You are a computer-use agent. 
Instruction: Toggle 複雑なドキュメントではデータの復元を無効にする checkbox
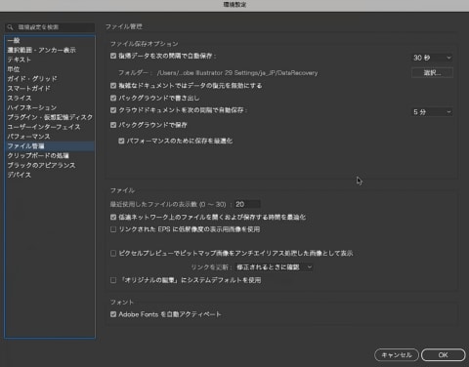(x=113, y=86)
